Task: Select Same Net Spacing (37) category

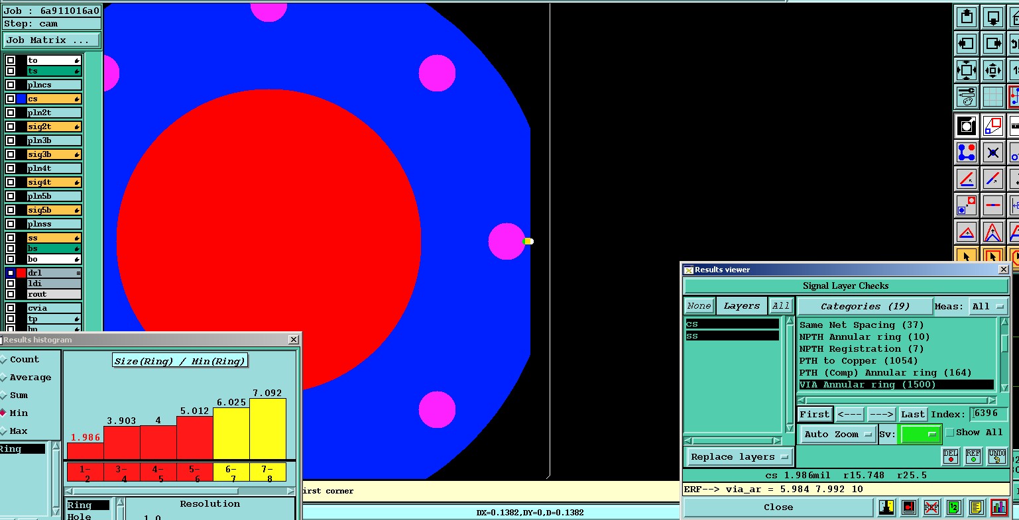Action: tap(896, 325)
